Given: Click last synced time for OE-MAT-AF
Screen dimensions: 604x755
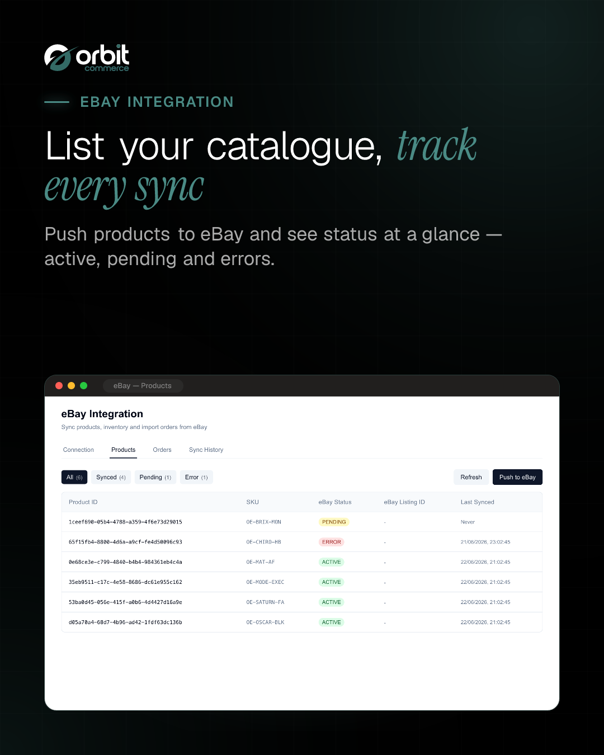Looking at the screenshot, I should (x=485, y=562).
